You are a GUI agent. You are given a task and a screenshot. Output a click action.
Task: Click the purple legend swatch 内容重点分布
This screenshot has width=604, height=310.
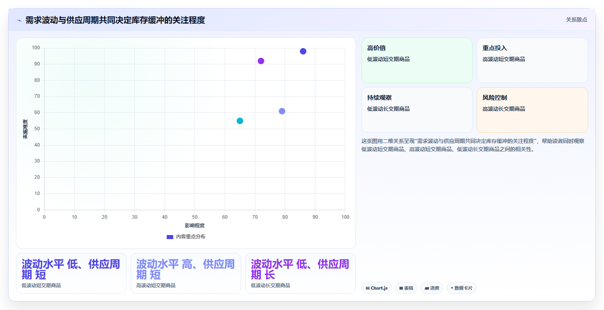click(170, 237)
